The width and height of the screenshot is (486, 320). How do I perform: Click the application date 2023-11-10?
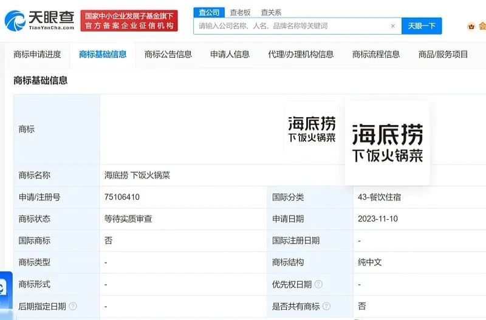coord(378,219)
